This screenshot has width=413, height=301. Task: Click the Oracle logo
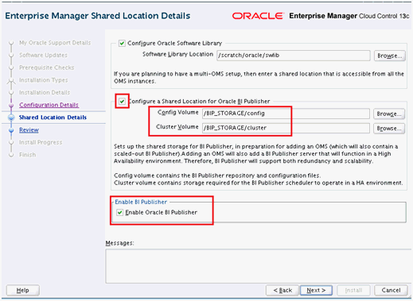258,16
